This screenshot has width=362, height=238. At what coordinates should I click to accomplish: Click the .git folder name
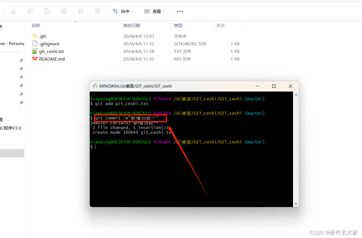coord(43,36)
